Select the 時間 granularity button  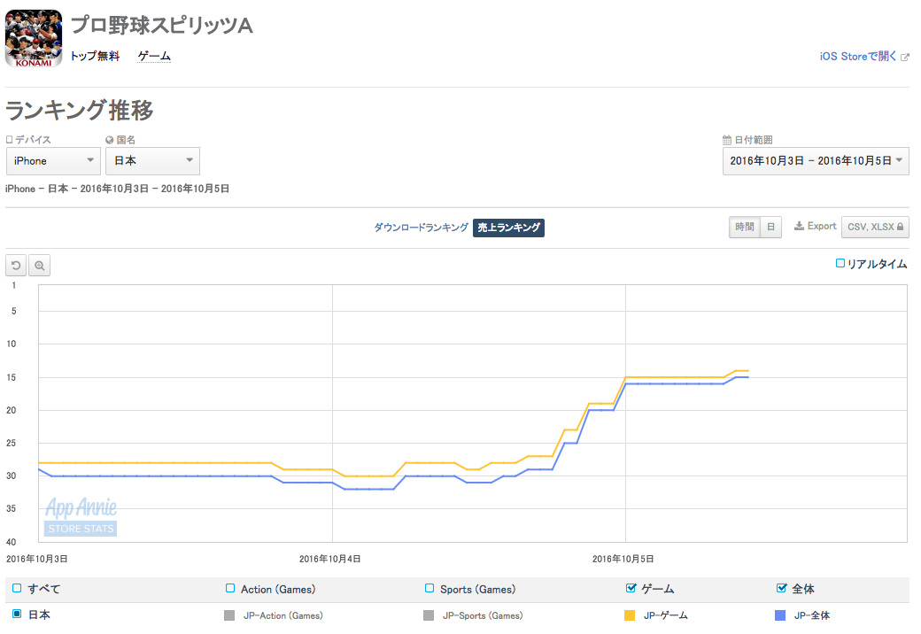pos(745,227)
